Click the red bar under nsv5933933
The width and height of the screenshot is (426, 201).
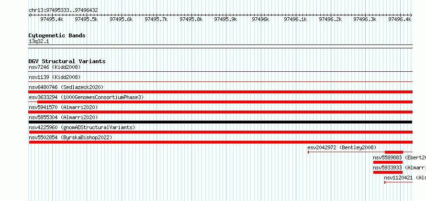[388, 172]
